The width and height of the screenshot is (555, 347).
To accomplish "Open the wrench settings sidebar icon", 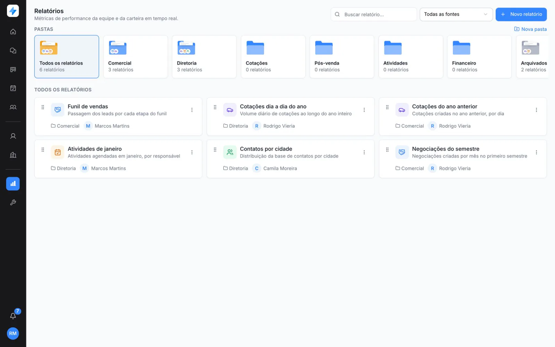I will pyautogui.click(x=13, y=202).
